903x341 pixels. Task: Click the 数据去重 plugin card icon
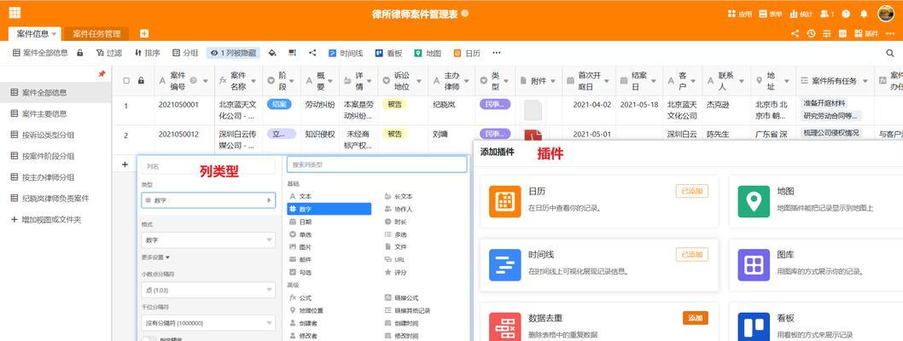505,327
